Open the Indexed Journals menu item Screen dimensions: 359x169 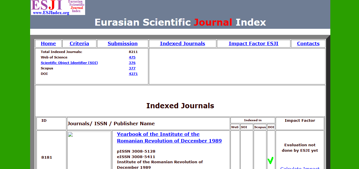[182, 43]
